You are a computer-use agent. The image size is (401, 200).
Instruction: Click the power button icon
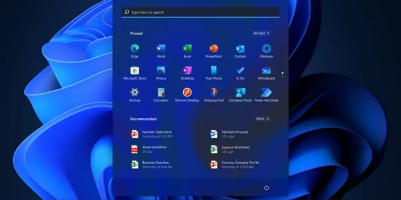click(x=266, y=188)
